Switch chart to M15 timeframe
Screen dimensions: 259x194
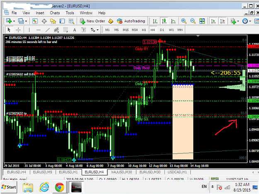126,30
